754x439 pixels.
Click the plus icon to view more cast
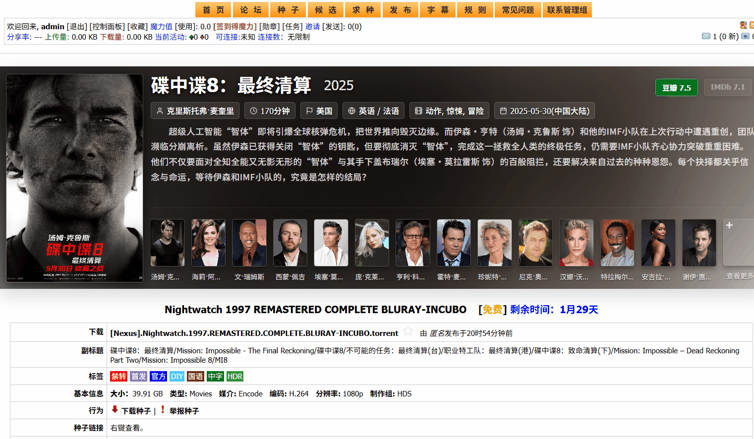pyautogui.click(x=729, y=225)
